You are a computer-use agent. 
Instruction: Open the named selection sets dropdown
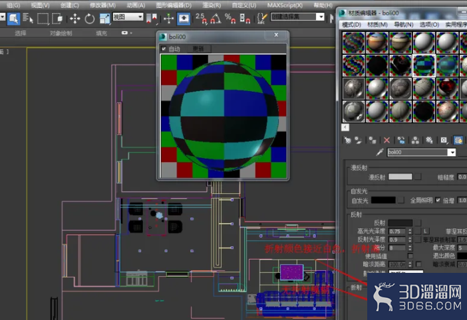pyautogui.click(x=297, y=17)
